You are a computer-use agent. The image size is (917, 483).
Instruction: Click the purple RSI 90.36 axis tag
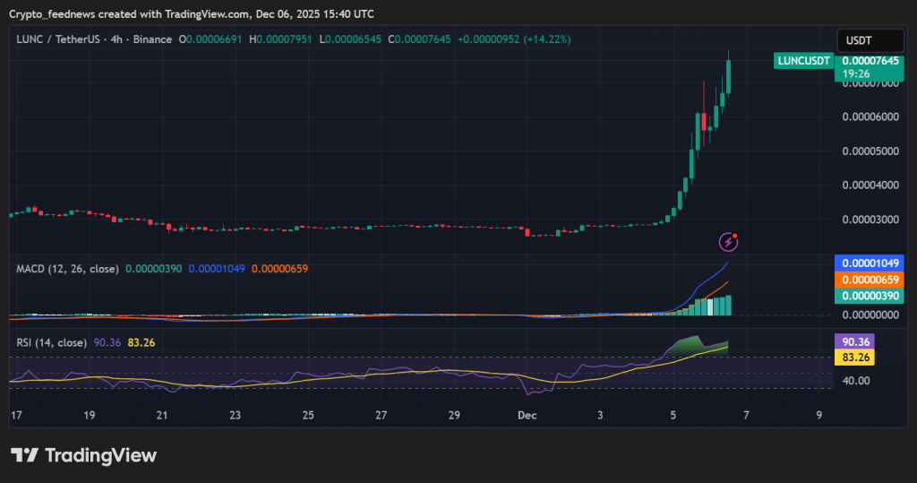click(853, 341)
